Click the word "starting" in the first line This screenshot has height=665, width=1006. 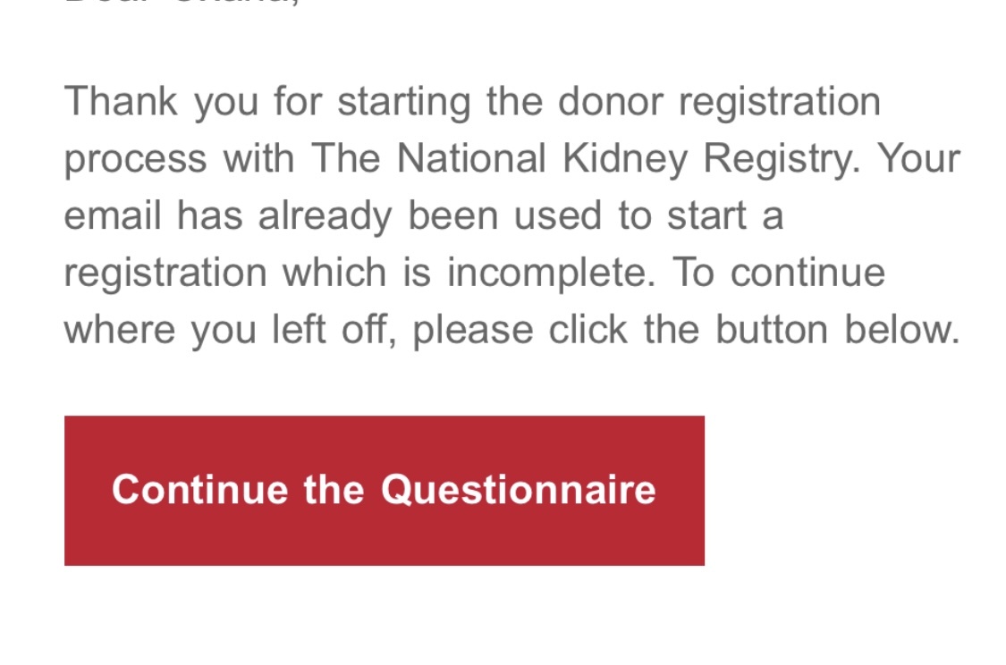pos(403,103)
